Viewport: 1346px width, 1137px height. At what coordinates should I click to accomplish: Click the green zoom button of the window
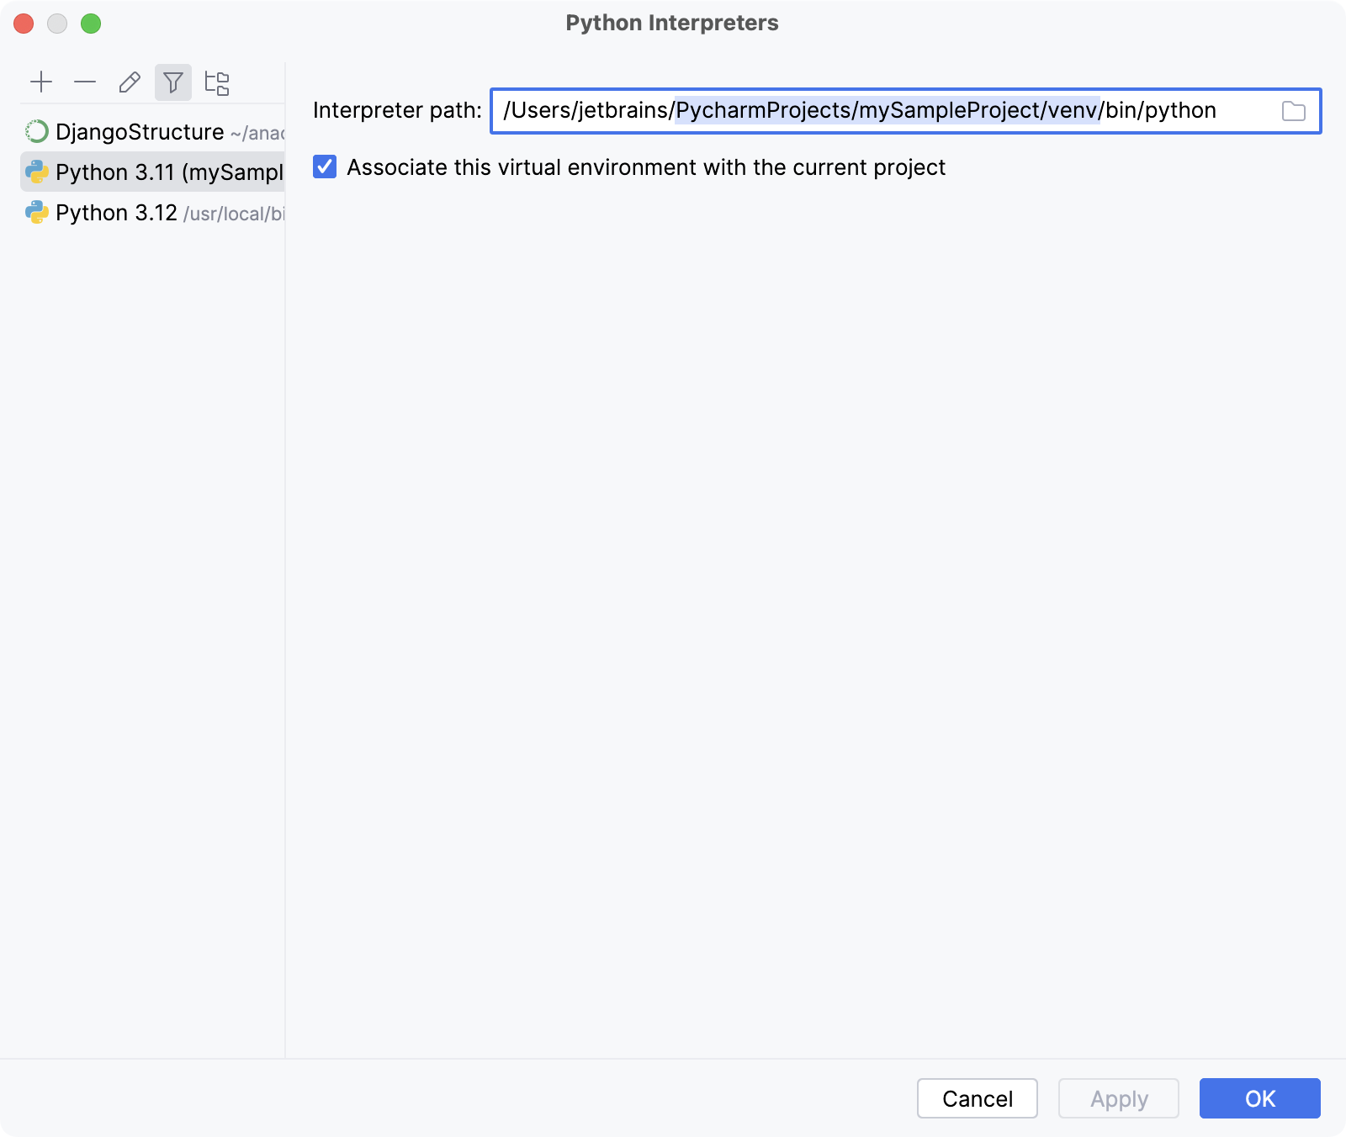pyautogui.click(x=91, y=24)
